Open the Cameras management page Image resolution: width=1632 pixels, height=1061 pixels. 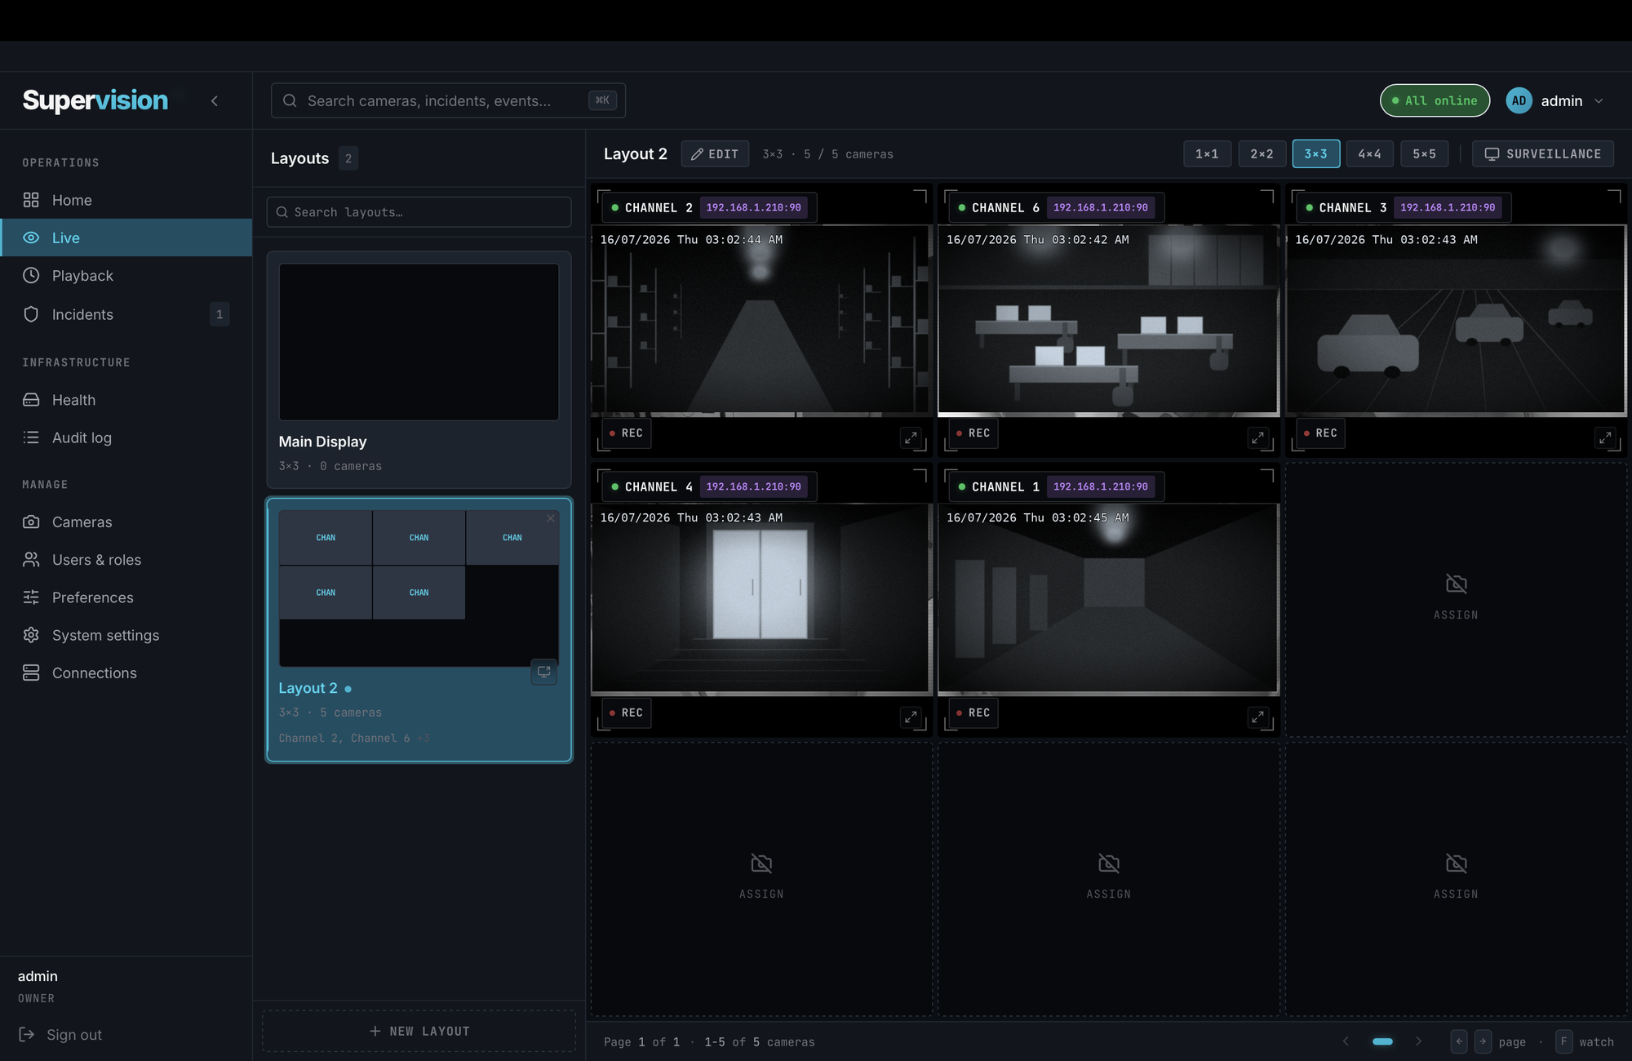[126, 522]
